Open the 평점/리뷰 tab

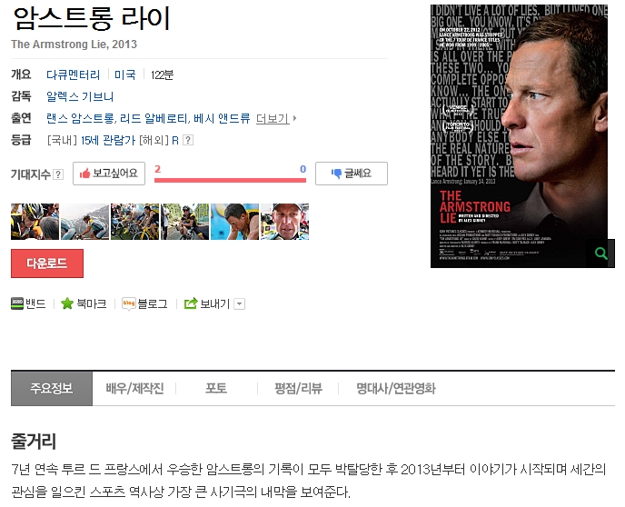pos(298,388)
